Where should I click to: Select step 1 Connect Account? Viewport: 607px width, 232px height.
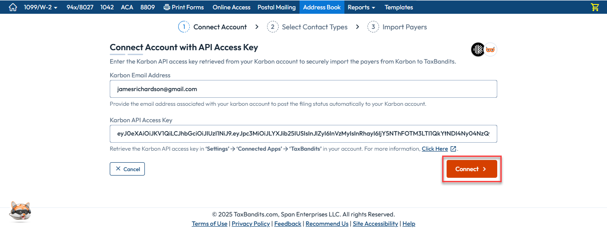[212, 27]
